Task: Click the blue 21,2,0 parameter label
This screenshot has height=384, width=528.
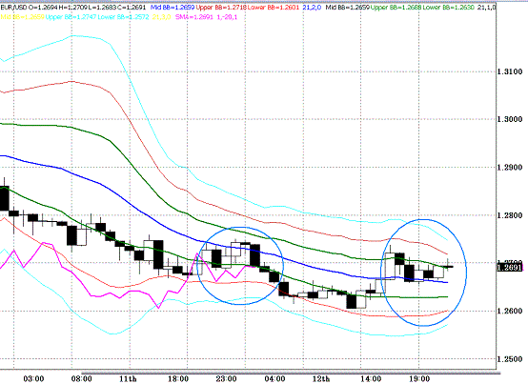Action: [313, 7]
